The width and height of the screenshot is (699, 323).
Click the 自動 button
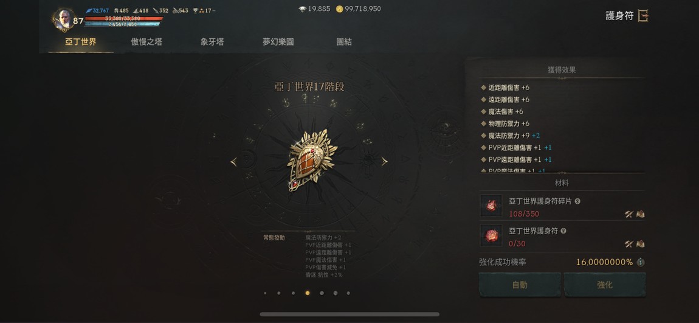[520, 285]
